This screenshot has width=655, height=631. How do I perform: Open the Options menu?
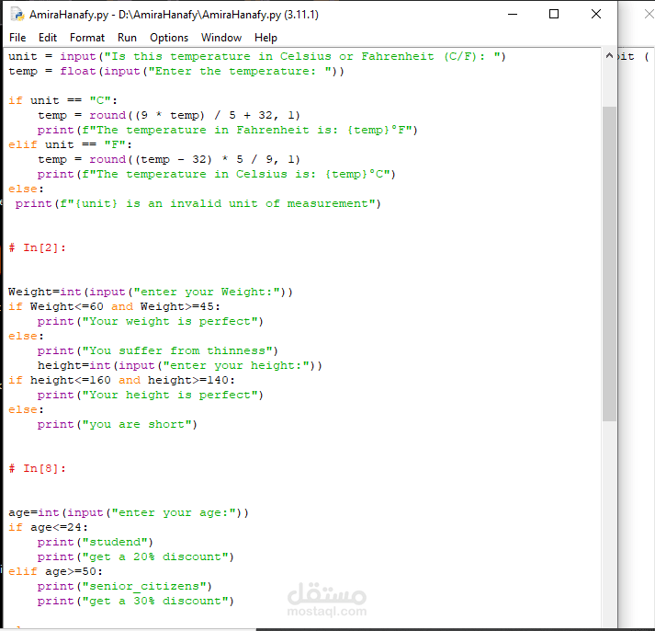(169, 38)
